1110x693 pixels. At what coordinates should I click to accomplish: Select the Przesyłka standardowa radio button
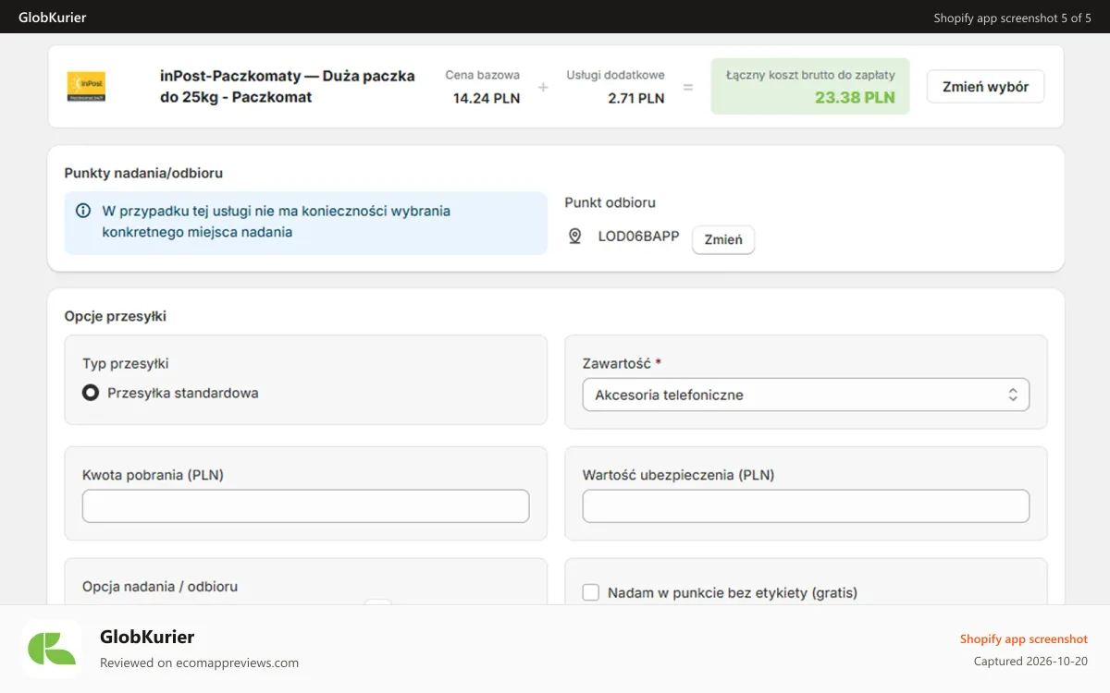pos(91,393)
